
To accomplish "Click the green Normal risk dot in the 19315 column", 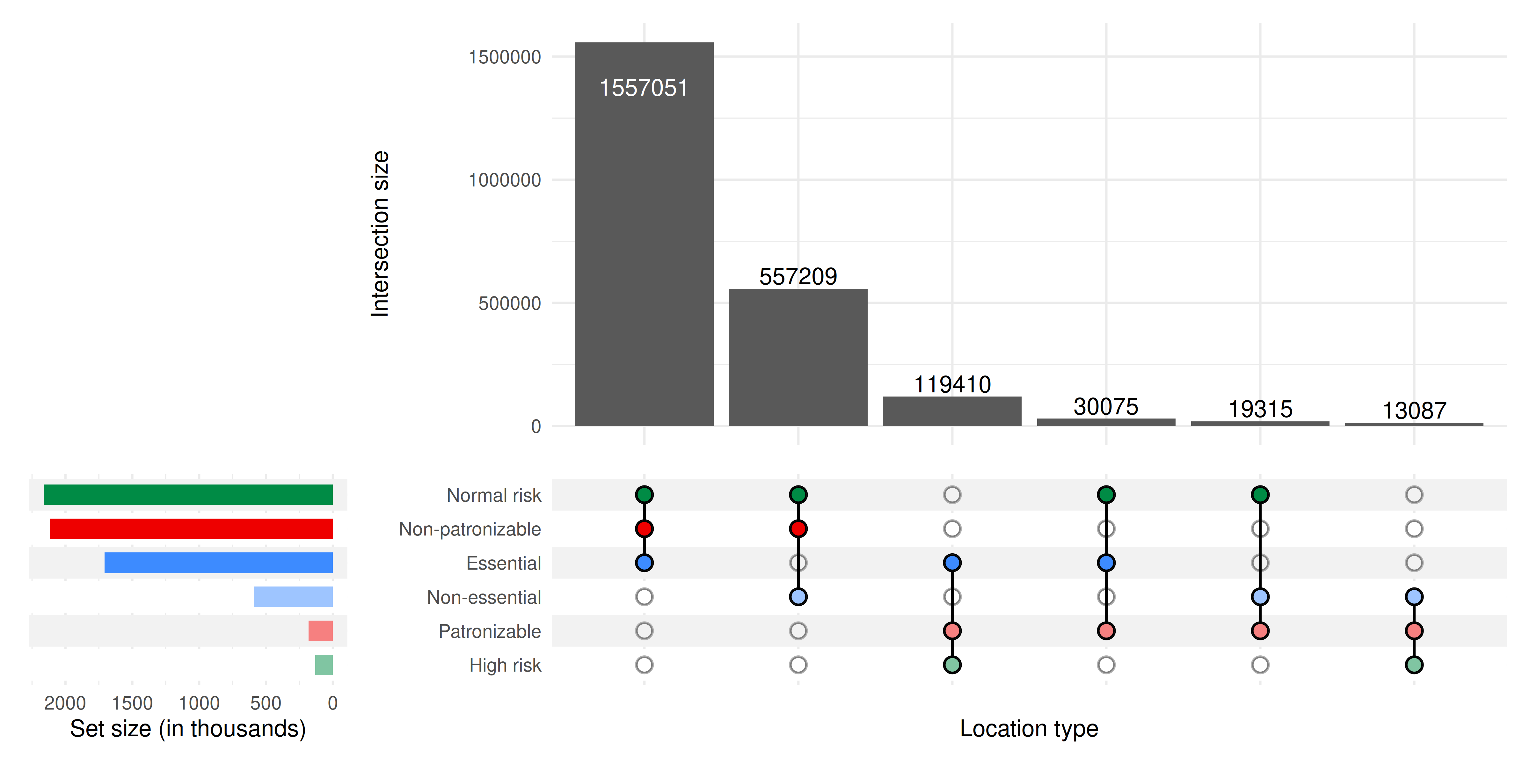I will point(1260,495).
